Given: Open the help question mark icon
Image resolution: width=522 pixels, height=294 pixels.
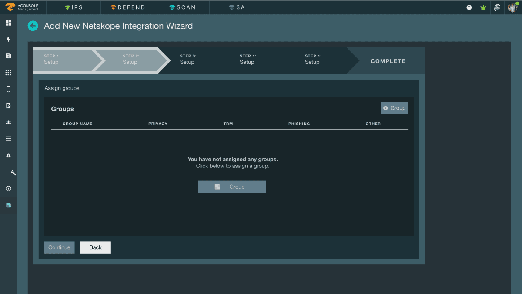Looking at the screenshot, I should pos(468,7).
